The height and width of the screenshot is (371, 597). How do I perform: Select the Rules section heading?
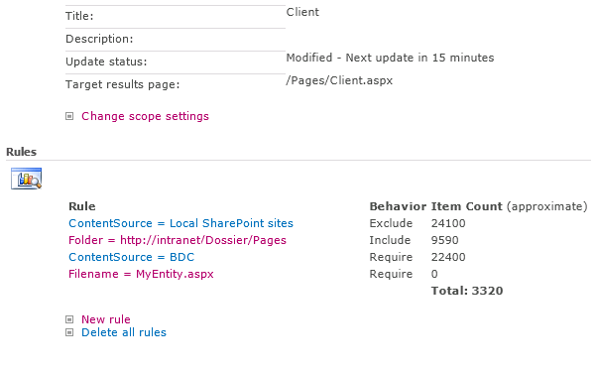22,152
